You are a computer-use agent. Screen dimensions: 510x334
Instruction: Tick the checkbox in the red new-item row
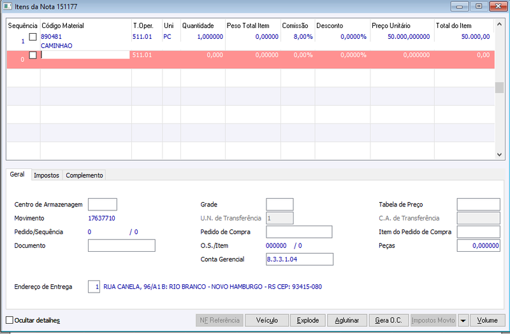[x=33, y=55]
